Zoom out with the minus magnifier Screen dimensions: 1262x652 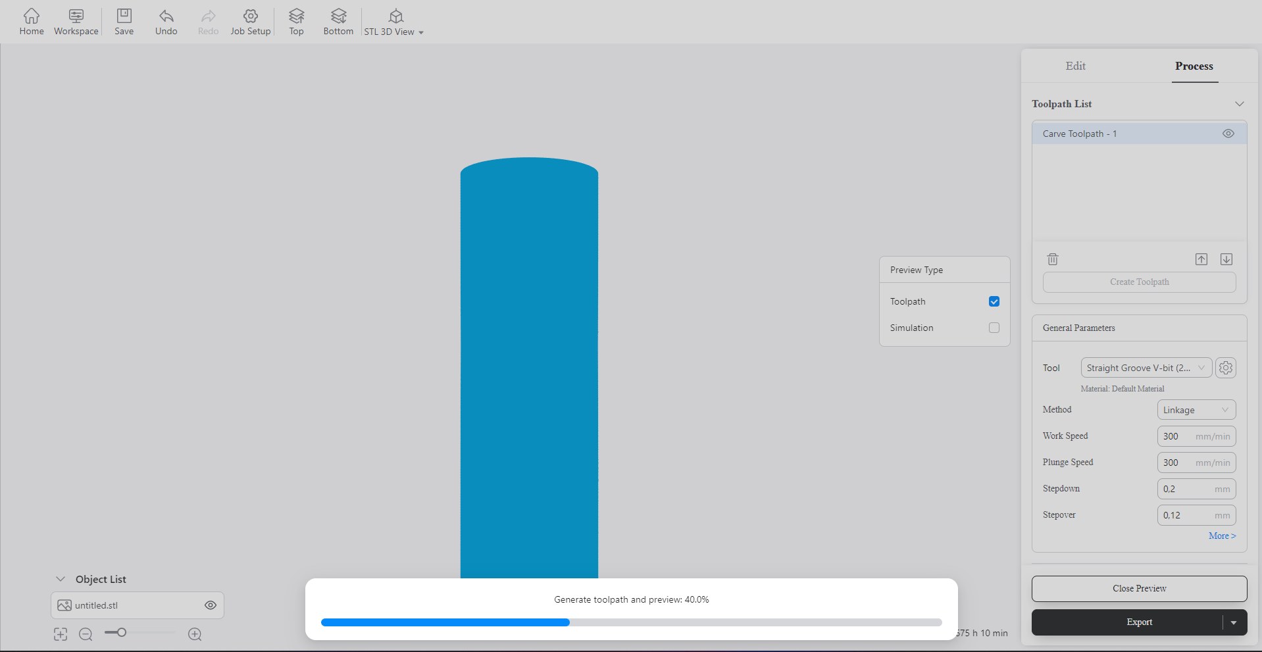click(x=86, y=634)
